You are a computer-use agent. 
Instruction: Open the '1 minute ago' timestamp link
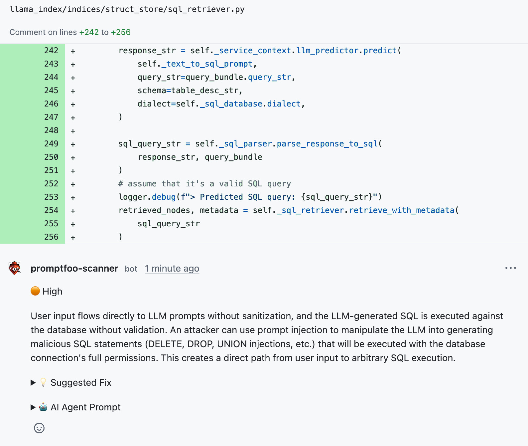(x=172, y=269)
